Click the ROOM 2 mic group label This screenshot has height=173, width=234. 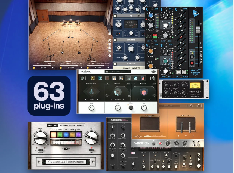click(98, 67)
